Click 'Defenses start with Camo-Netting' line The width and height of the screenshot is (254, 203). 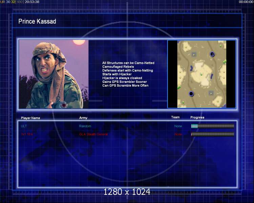click(128, 70)
